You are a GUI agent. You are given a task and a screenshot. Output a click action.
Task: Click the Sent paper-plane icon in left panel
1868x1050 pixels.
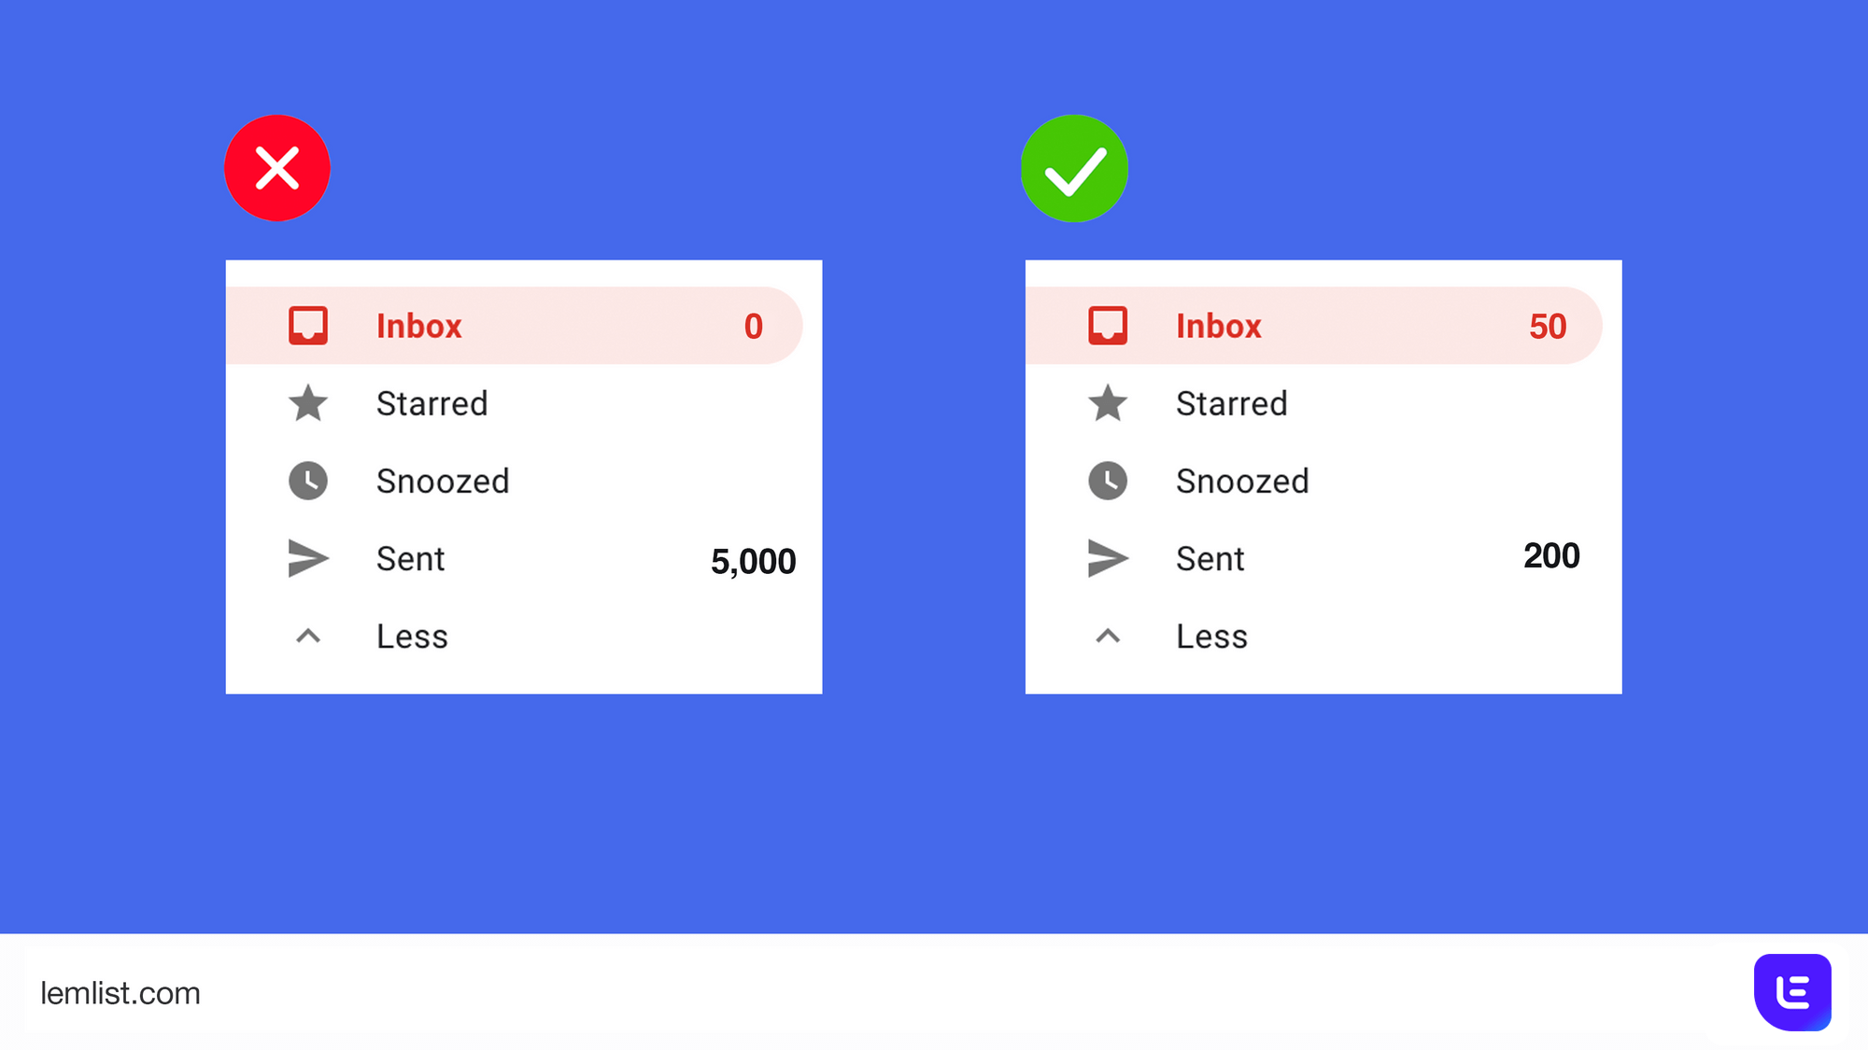[308, 558]
